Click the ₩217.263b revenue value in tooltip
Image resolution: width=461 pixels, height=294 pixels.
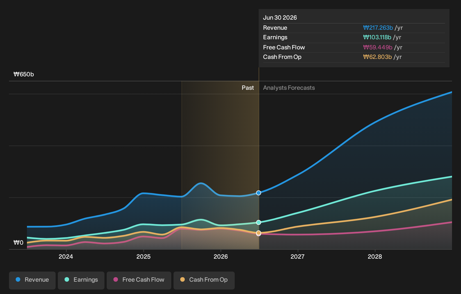point(378,28)
